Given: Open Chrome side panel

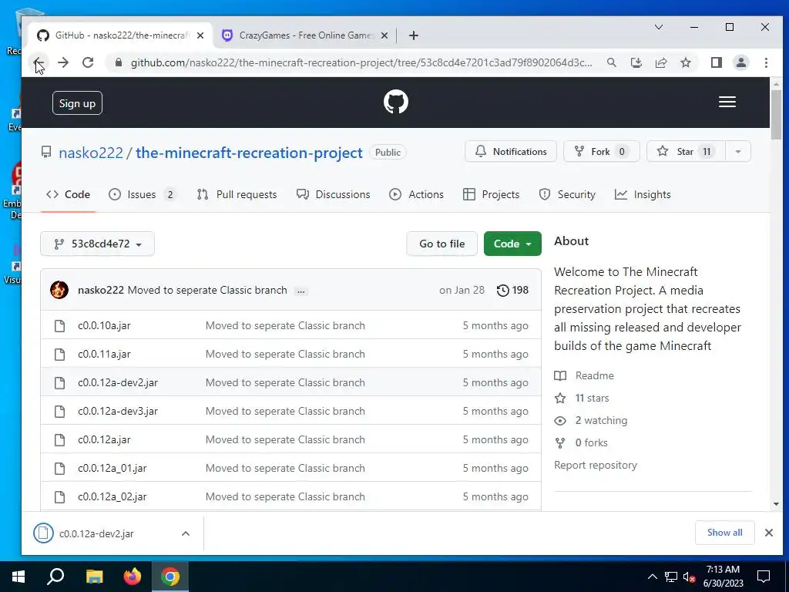Looking at the screenshot, I should coord(716,62).
